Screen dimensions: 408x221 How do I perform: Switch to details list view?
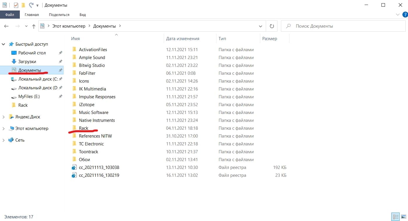(395, 217)
